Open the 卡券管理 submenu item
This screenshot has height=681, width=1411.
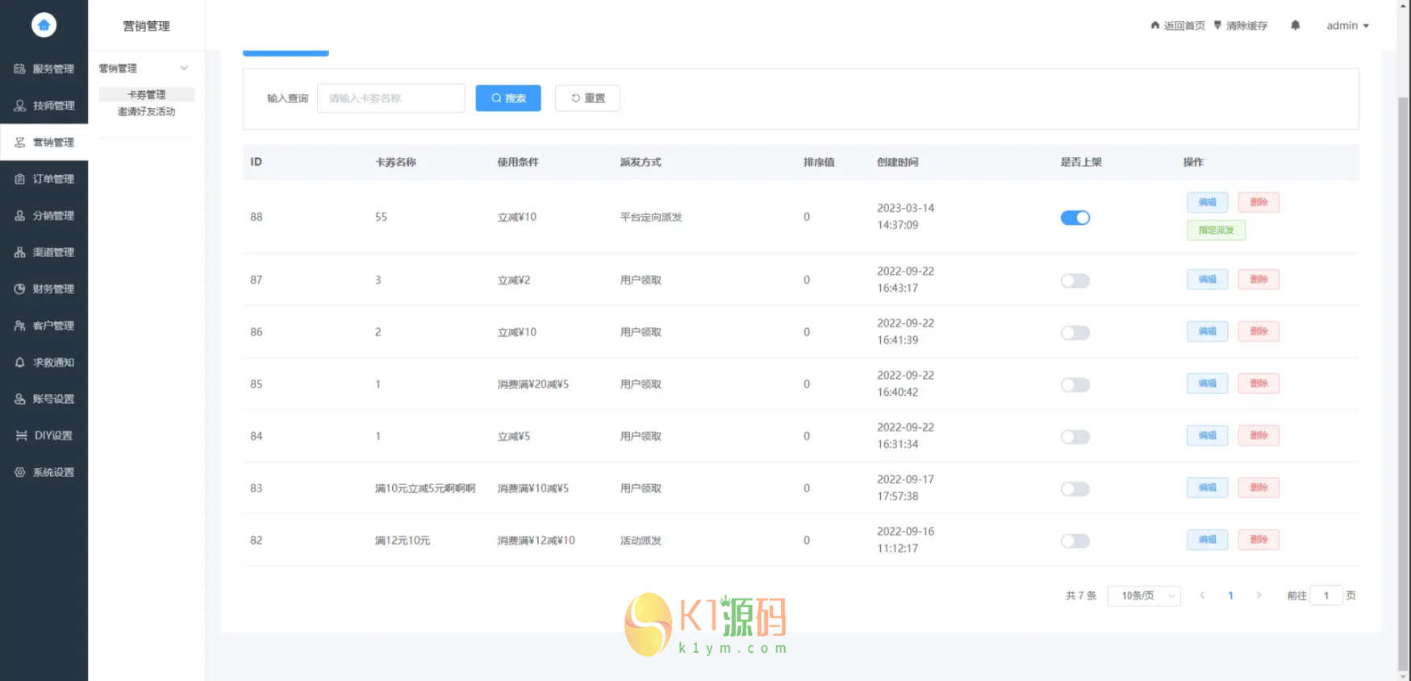point(146,94)
